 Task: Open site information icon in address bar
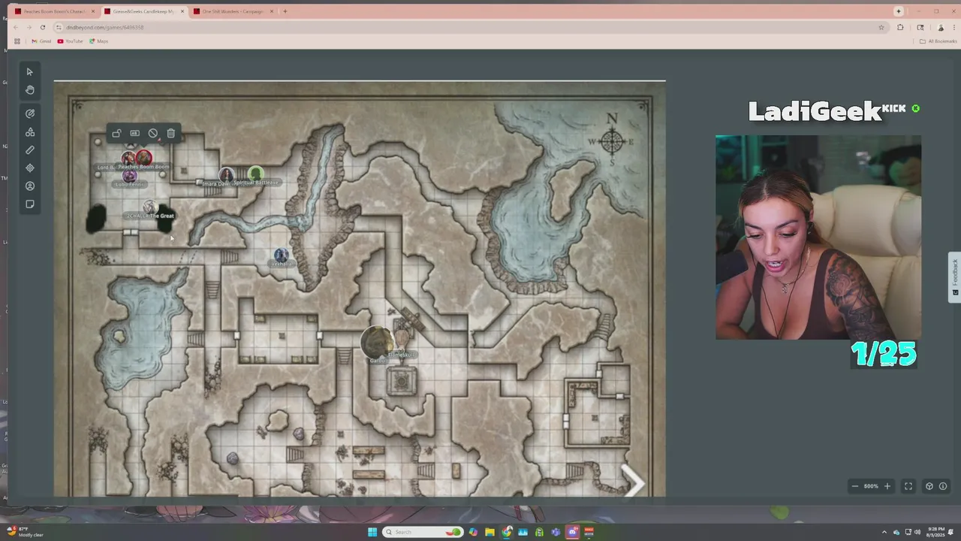59,27
